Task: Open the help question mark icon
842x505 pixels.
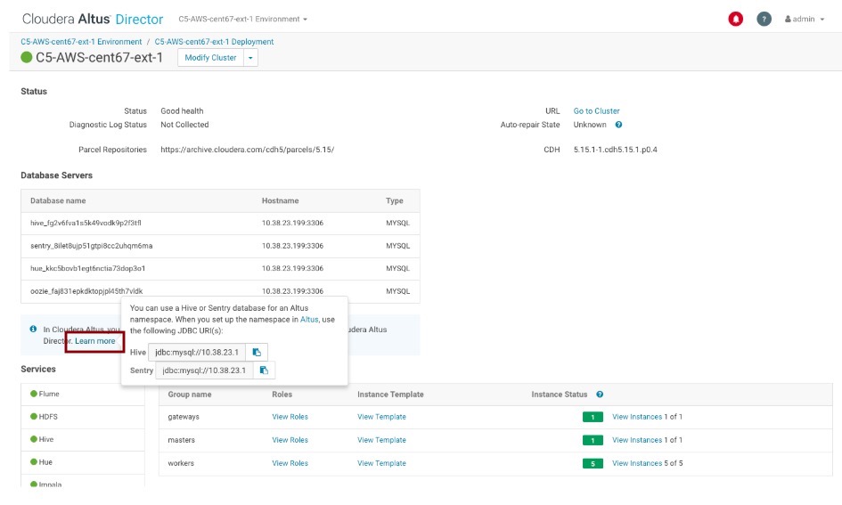Action: point(764,19)
